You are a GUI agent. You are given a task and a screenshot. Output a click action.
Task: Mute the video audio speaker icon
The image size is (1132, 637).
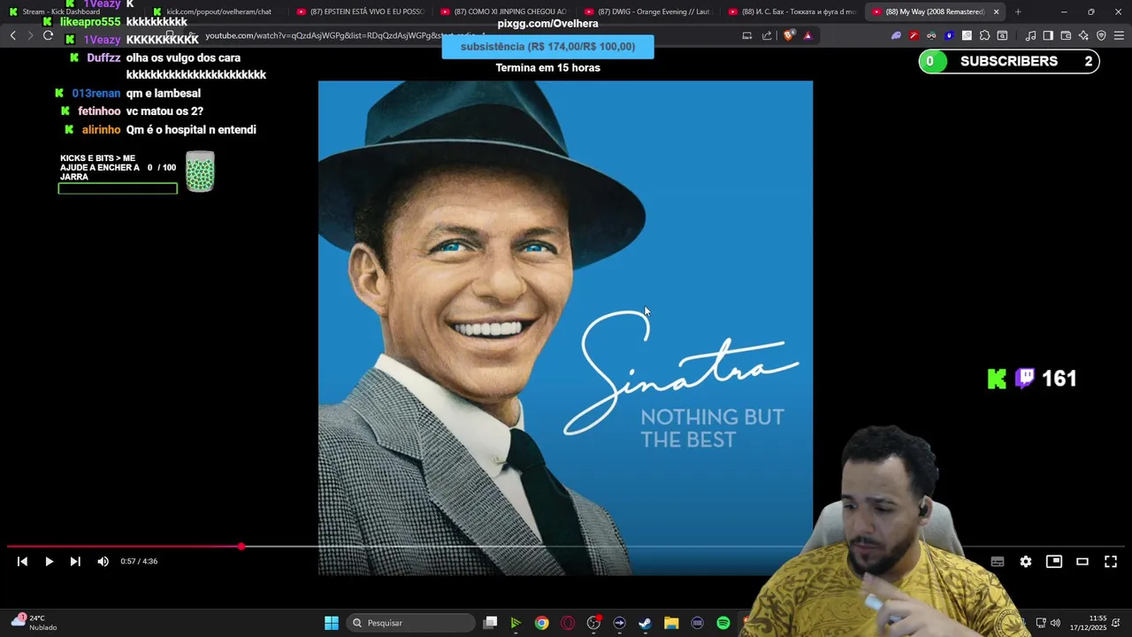103,561
